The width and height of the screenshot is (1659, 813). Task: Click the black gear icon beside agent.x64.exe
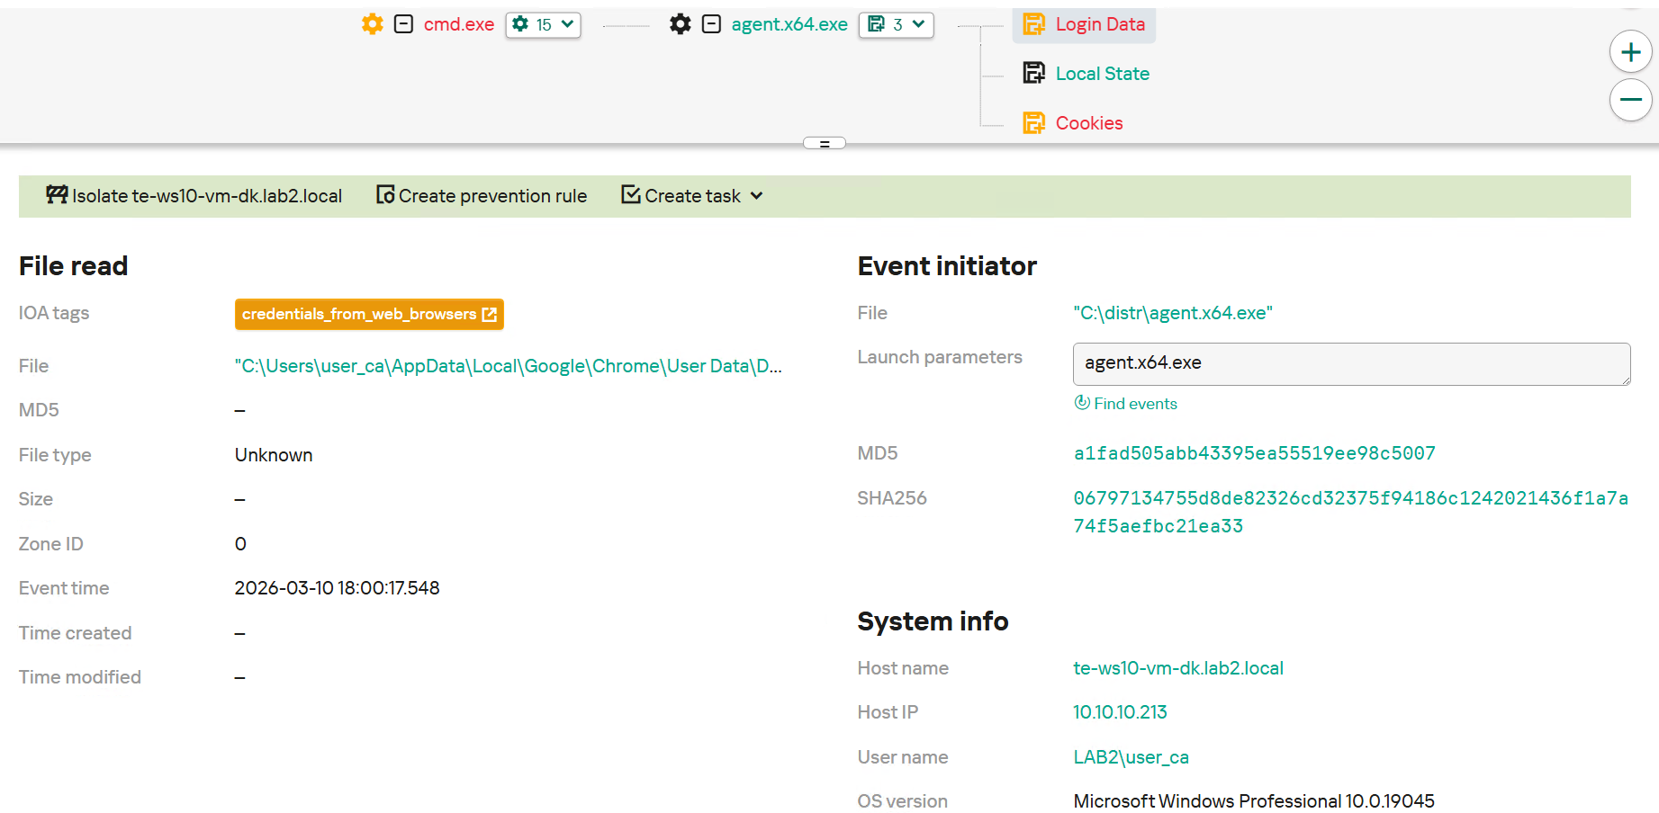pos(681,24)
